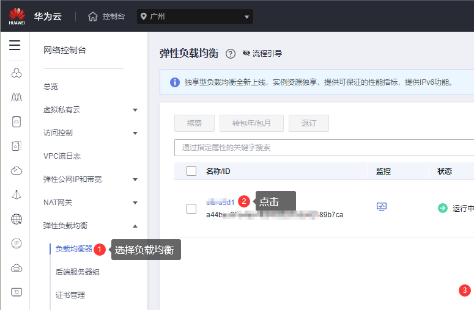Open the globe icon in left rail
Screen dimensions: 474x310
coord(17,219)
